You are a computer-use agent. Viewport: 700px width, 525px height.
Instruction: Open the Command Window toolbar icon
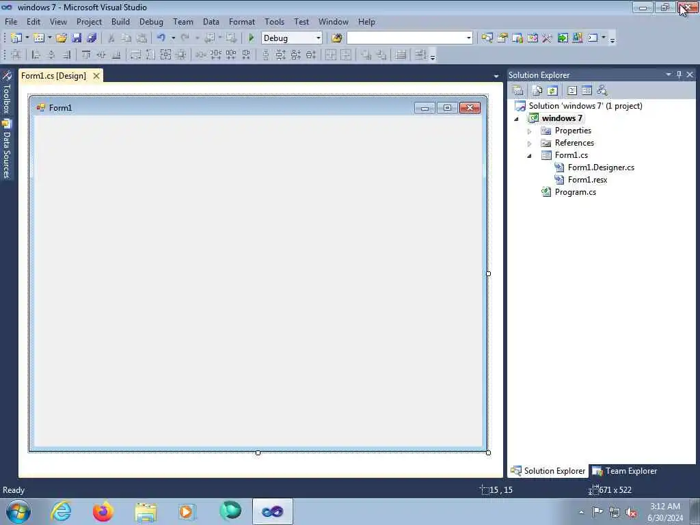tap(593, 38)
